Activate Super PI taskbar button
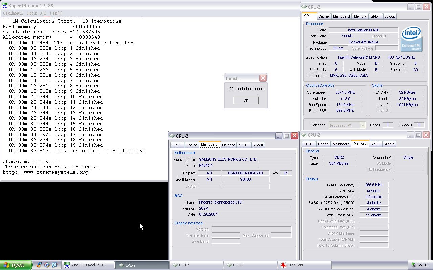Image resolution: width=433 pixels, height=270 pixels. point(88,265)
